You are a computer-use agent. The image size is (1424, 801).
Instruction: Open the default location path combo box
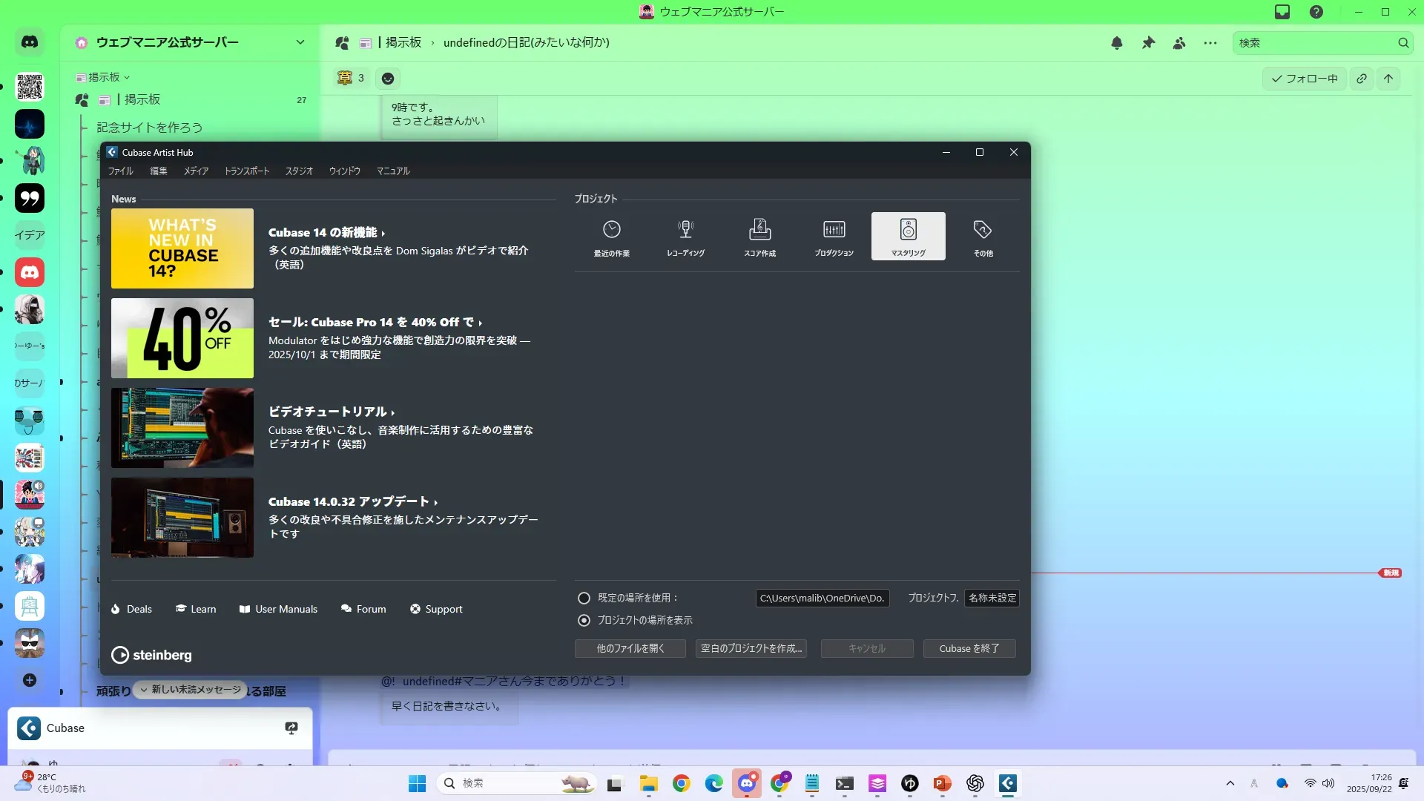[x=822, y=598]
